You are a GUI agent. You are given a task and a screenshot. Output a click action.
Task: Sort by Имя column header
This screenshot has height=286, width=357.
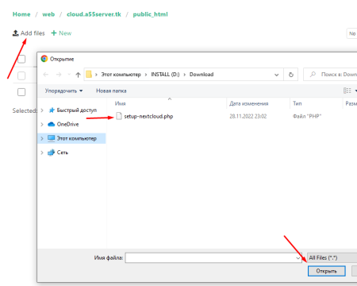120,103
